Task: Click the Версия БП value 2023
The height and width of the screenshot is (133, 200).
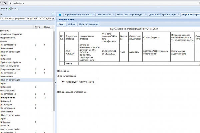Action: (x=124, y=53)
